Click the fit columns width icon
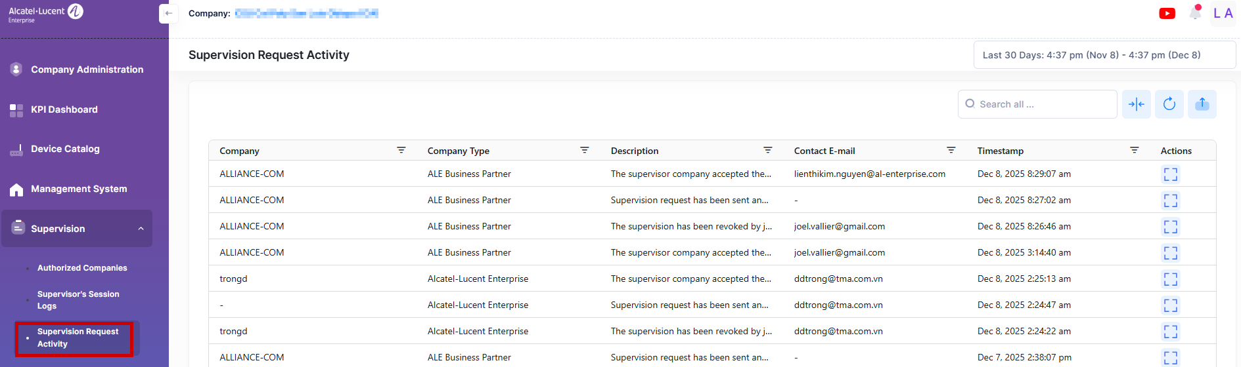The height and width of the screenshot is (367, 1241). 1136,104
